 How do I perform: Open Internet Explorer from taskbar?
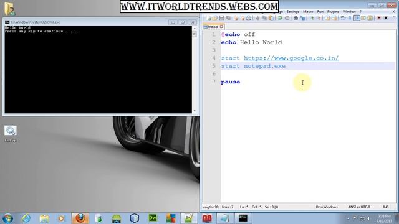click(26, 218)
